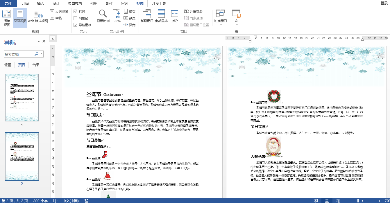Select page 2 thumbnail in navigation
Screen dimensions: 390x203
point(22,157)
